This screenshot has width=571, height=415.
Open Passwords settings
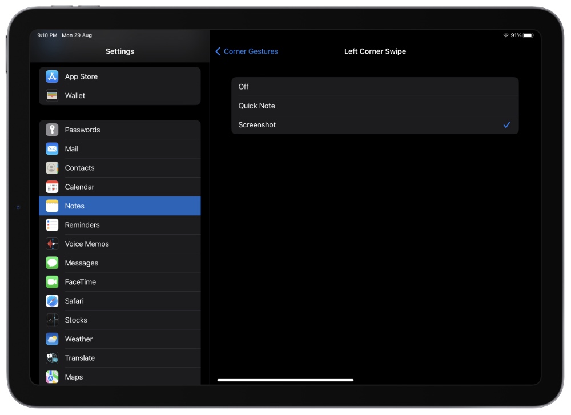[x=120, y=130]
